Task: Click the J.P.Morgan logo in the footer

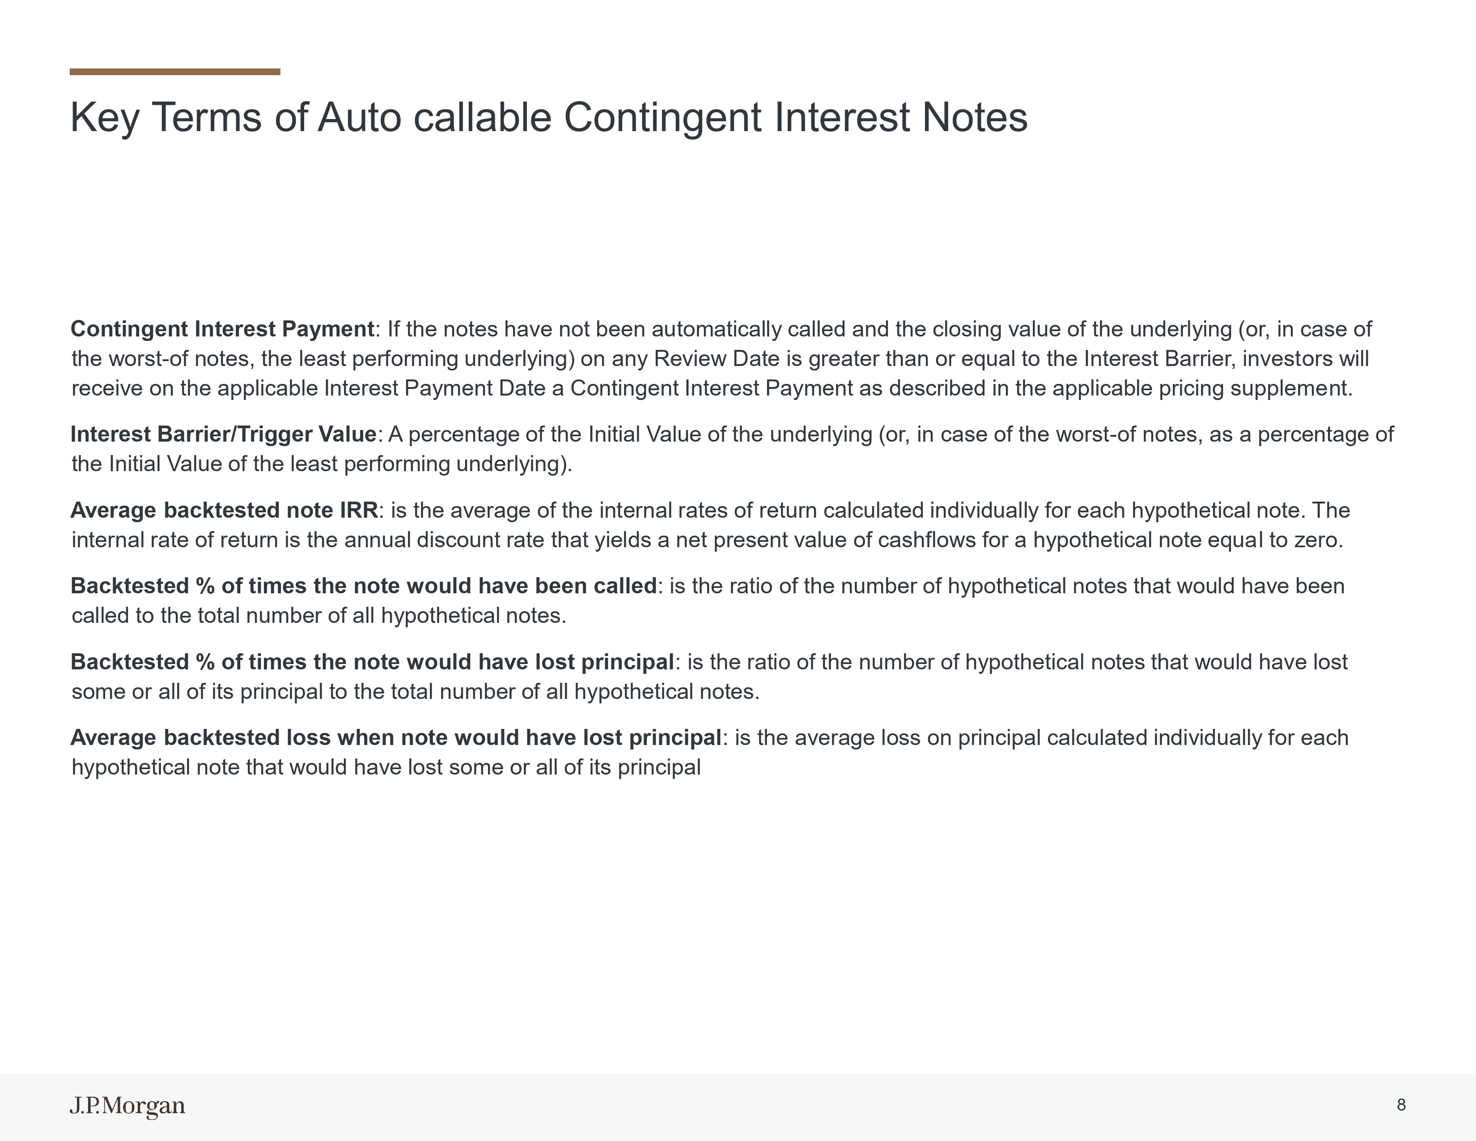Action: click(127, 1107)
